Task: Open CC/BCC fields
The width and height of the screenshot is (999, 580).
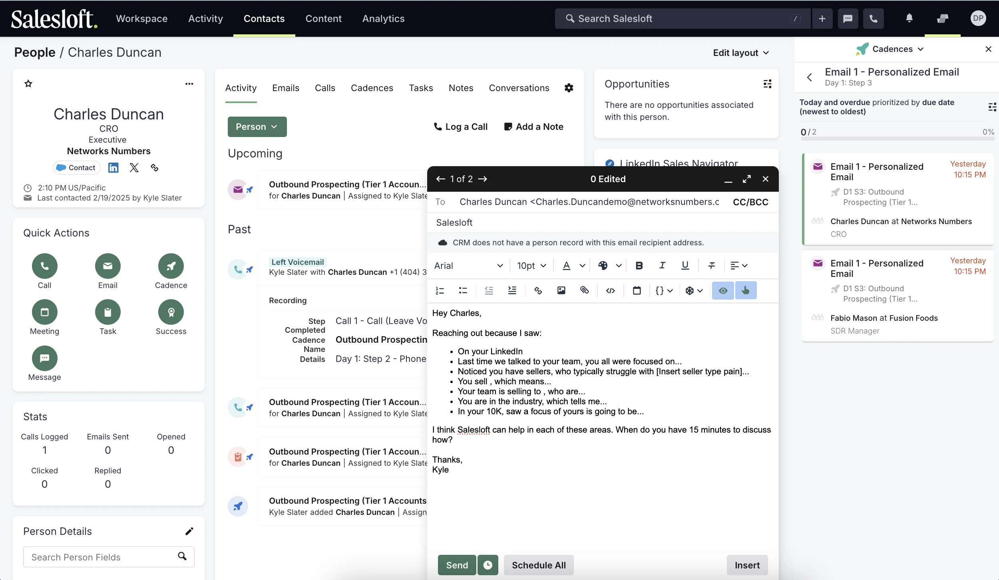Action: coord(750,202)
